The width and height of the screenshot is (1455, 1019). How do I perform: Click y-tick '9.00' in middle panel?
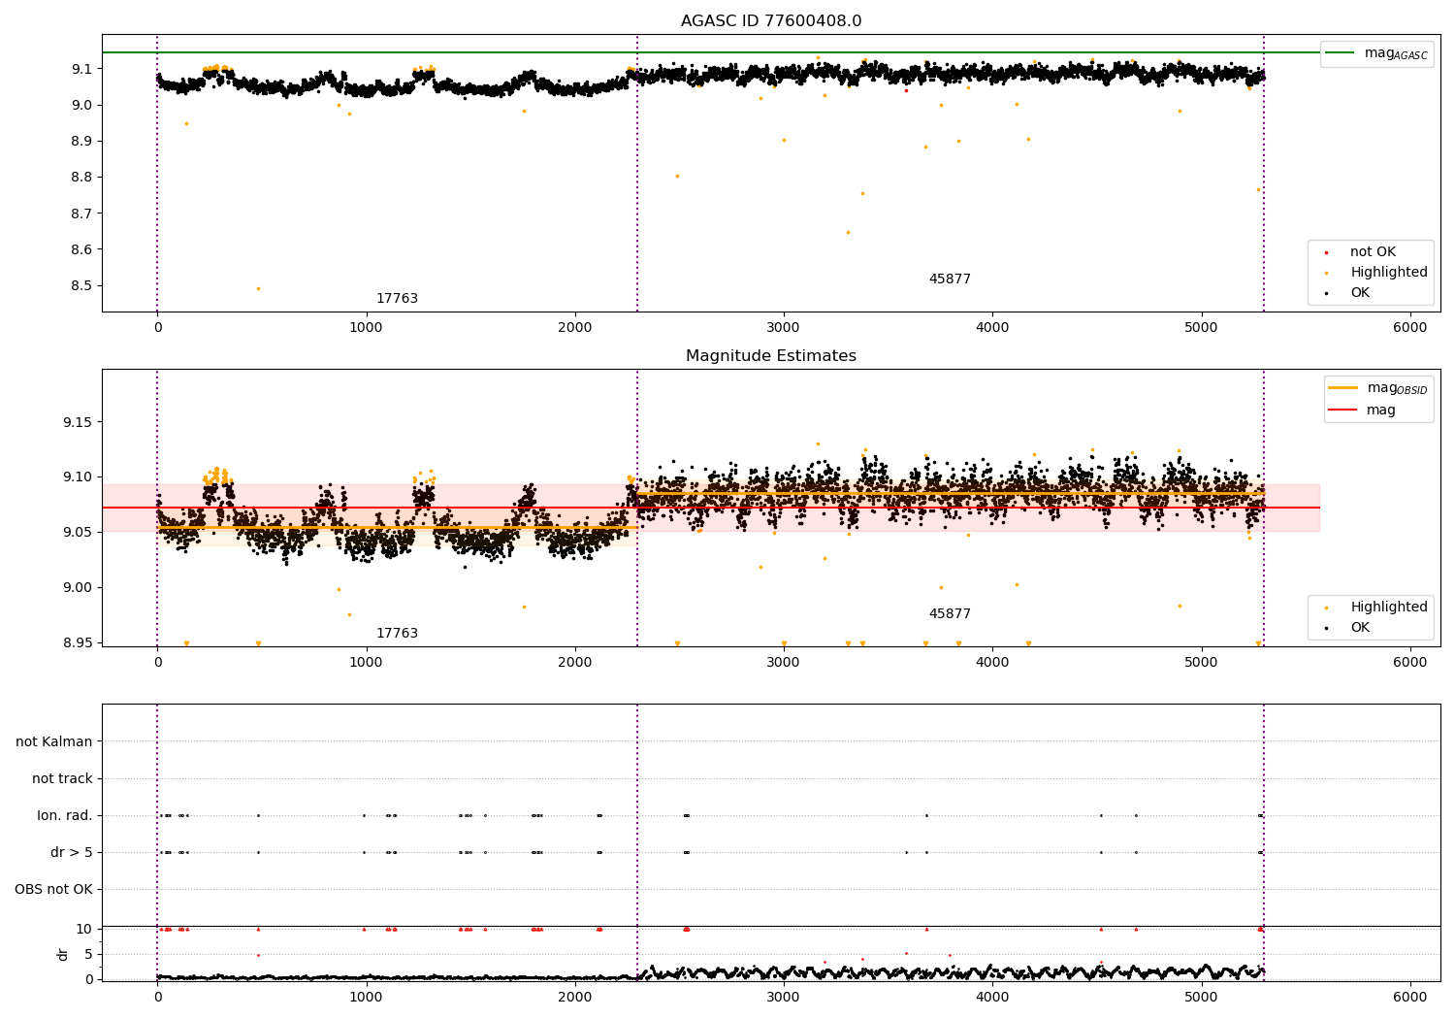[x=77, y=588]
